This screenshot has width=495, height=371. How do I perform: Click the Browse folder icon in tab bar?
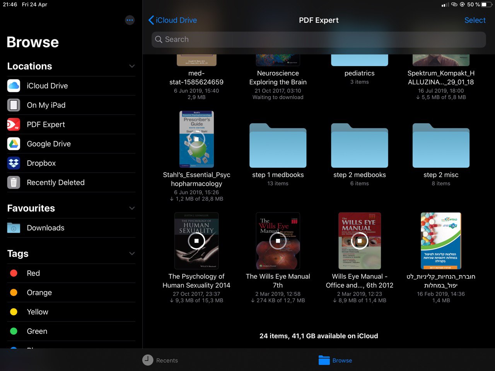(324, 360)
